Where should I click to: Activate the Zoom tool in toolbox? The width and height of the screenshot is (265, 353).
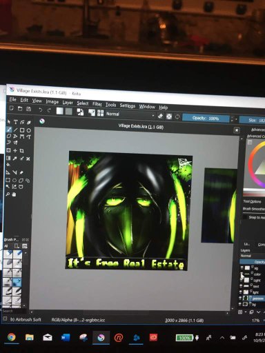tap(8, 194)
